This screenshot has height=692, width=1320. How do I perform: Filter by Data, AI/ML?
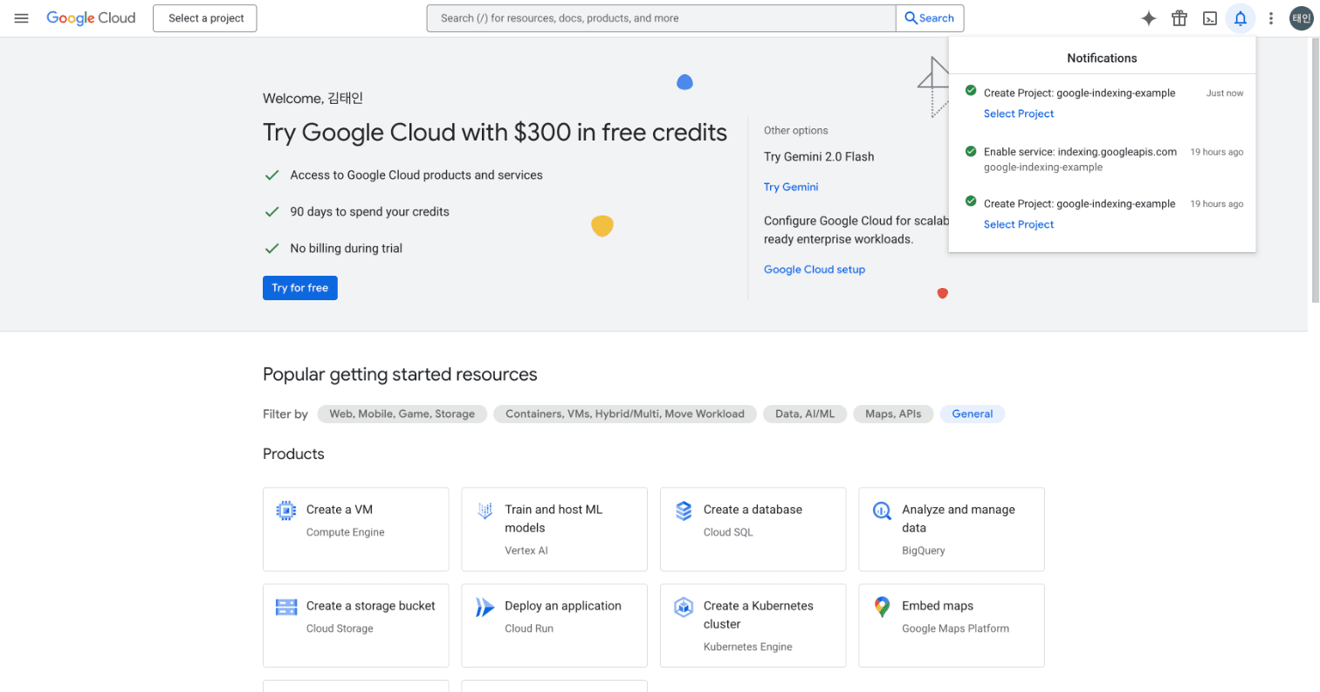805,414
